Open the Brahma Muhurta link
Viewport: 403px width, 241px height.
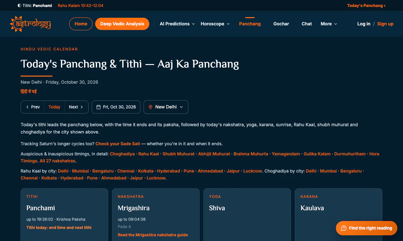(x=251, y=154)
